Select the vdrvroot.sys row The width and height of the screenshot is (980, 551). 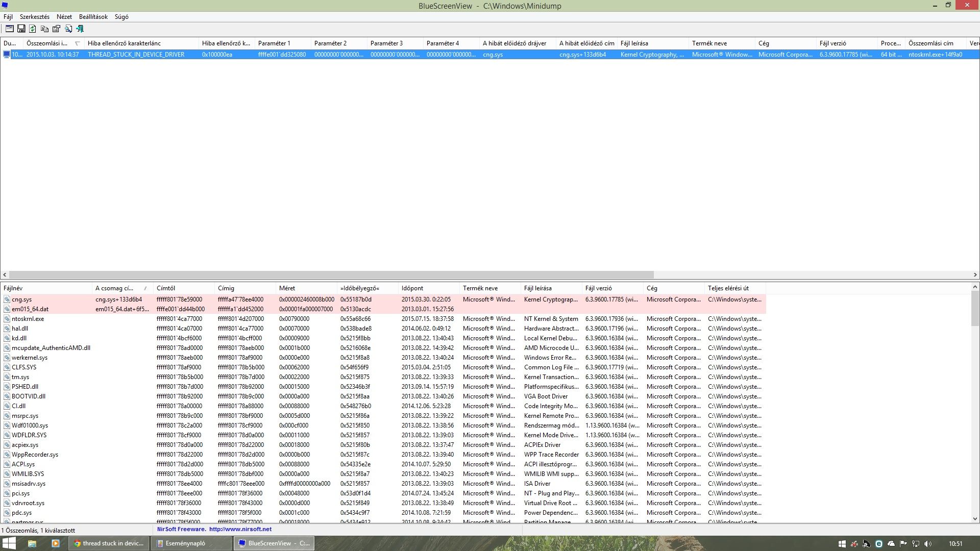383,503
